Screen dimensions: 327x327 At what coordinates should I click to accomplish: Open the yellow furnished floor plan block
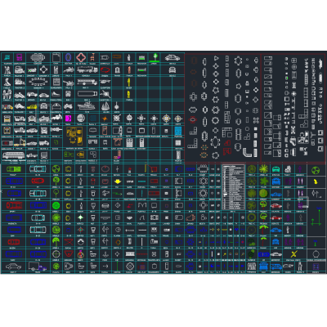click(74, 135)
